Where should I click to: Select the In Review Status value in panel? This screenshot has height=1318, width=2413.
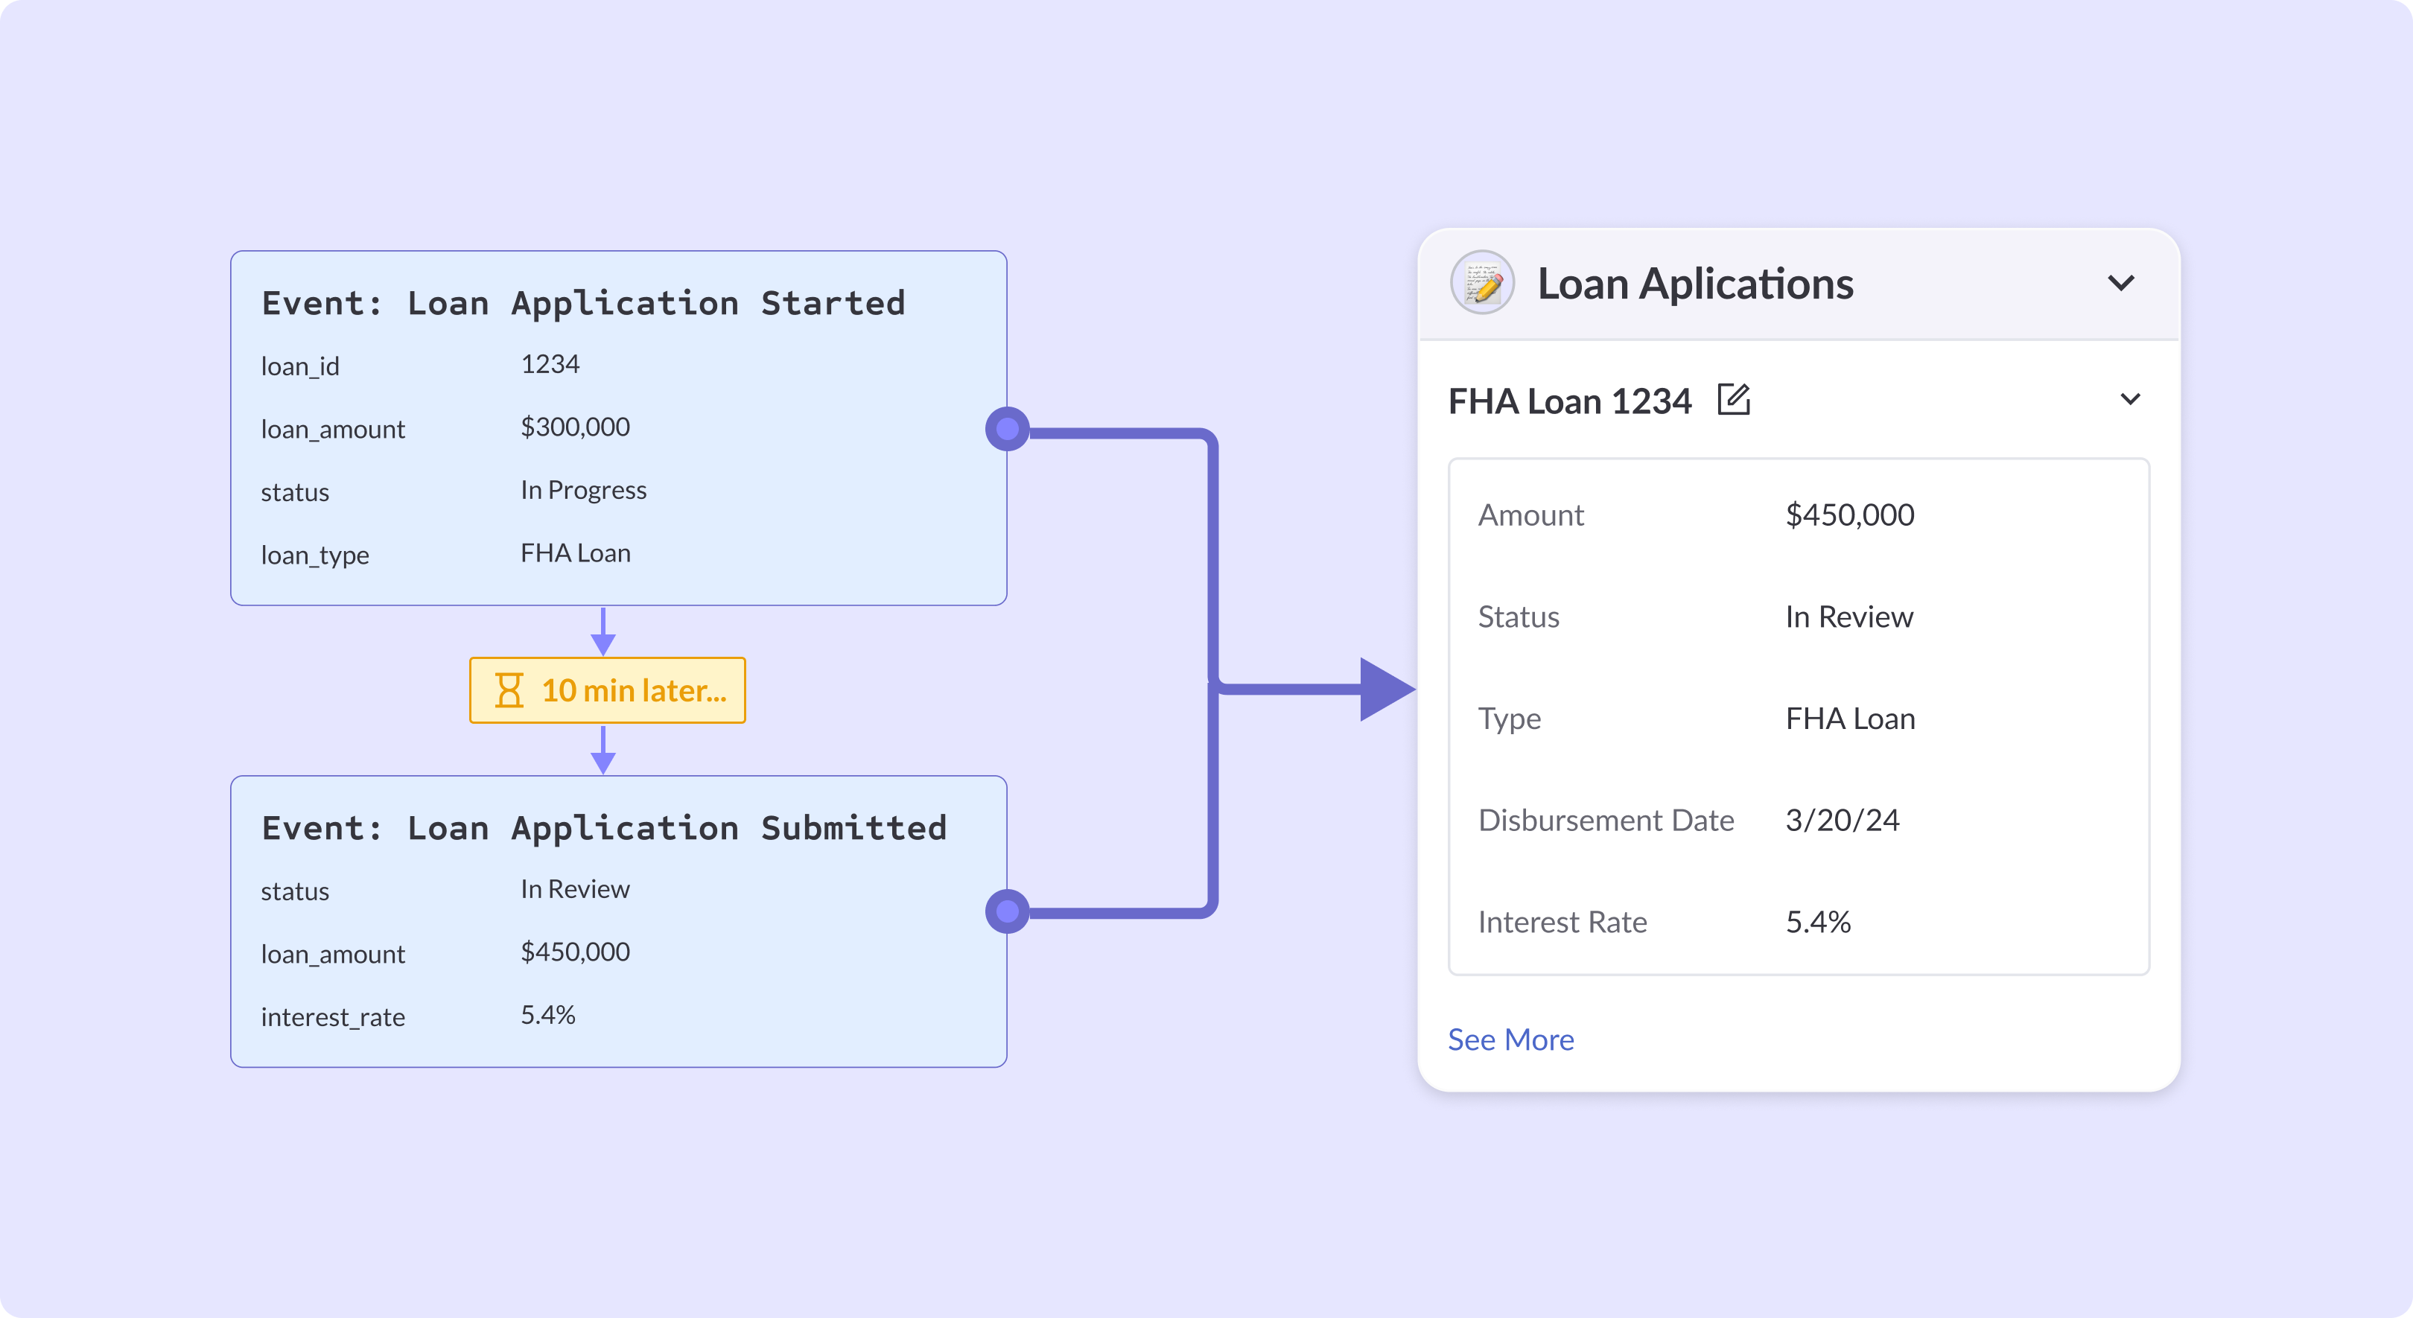1849,617
